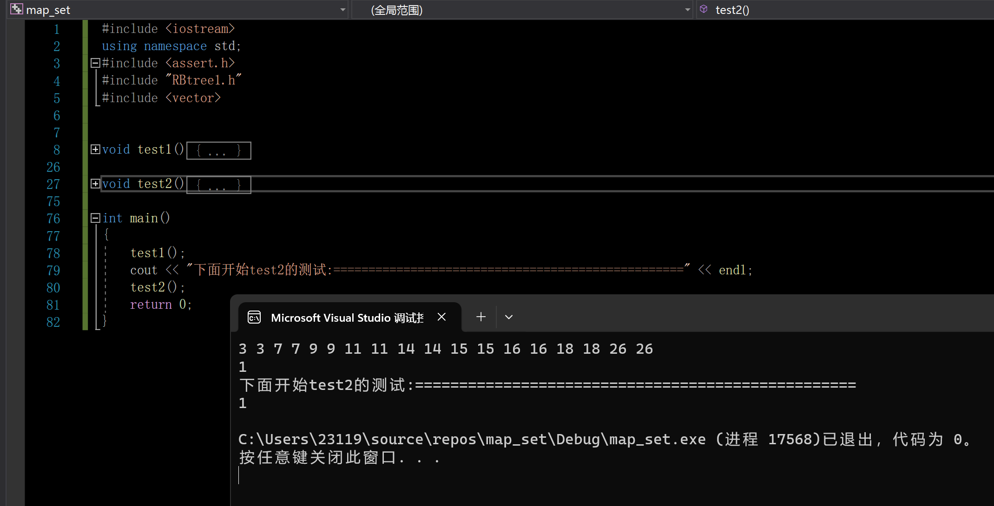The width and height of the screenshot is (994, 506).
Task: Open the map_set project dropdown
Action: [x=342, y=10]
